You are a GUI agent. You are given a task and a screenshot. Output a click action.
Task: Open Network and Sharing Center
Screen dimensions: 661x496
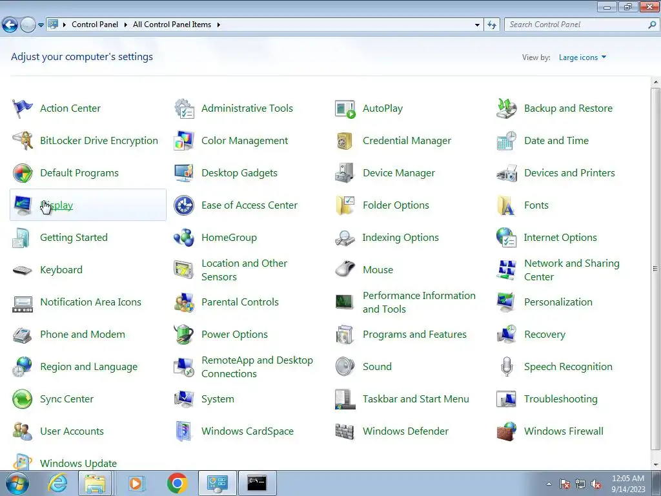[572, 270]
